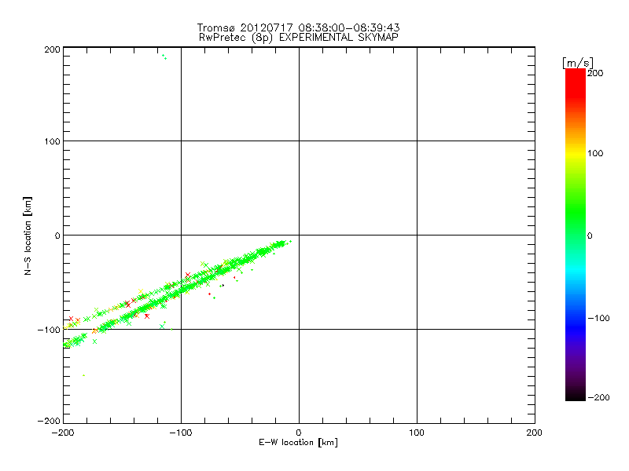
Task: Click the color bar label "-200"
Action: (x=598, y=397)
